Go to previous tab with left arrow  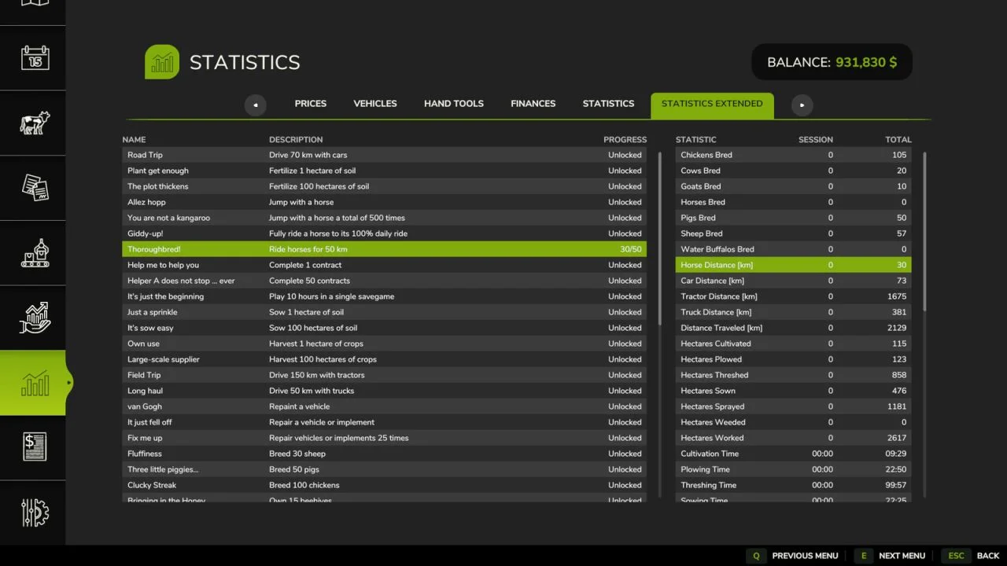[x=255, y=105]
